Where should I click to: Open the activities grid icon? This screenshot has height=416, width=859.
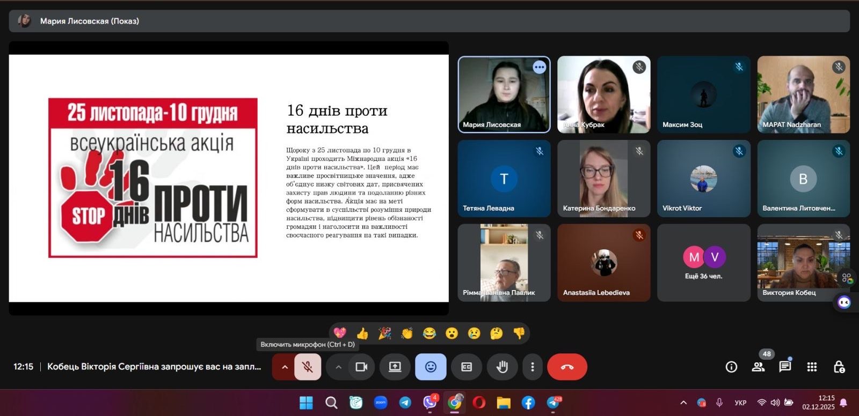[x=812, y=367]
